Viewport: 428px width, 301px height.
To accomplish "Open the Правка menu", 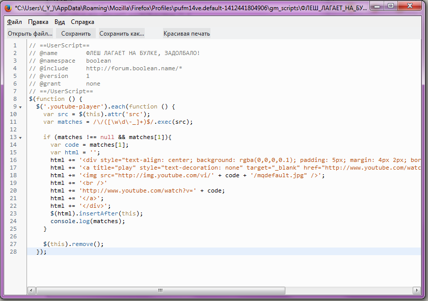I will pos(38,22).
